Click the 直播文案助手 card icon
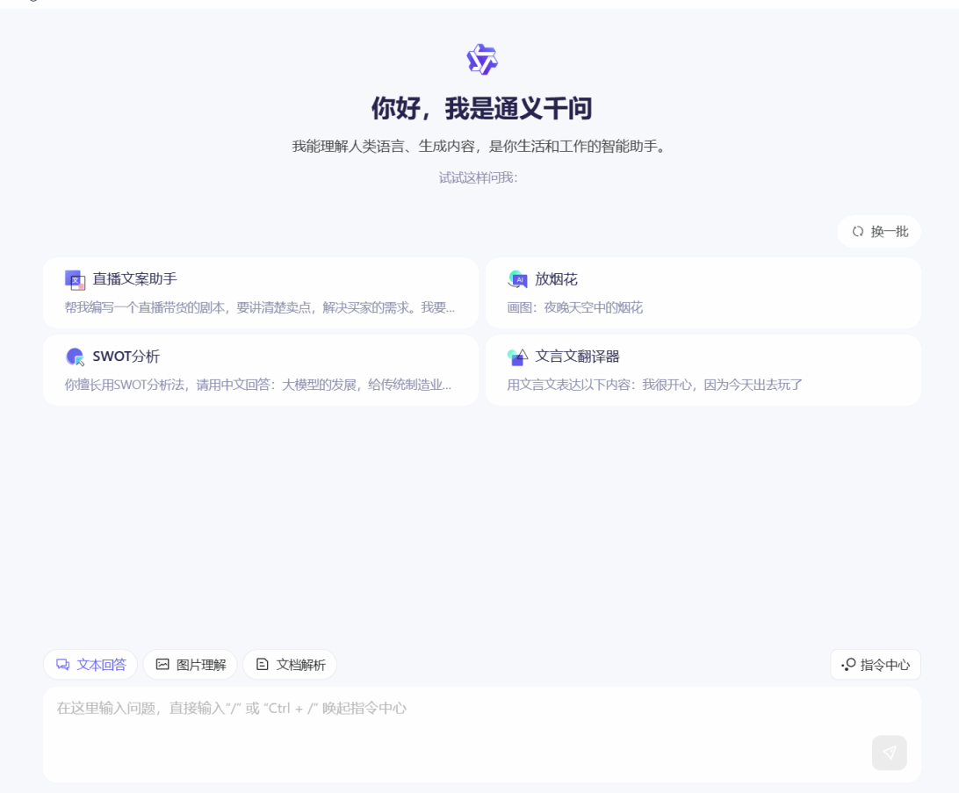This screenshot has height=793, width=959. coord(76,280)
